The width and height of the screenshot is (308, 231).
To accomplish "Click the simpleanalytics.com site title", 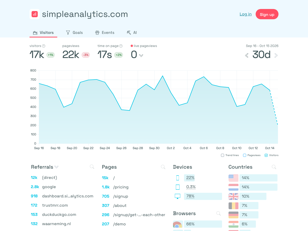I will [x=85, y=14].
